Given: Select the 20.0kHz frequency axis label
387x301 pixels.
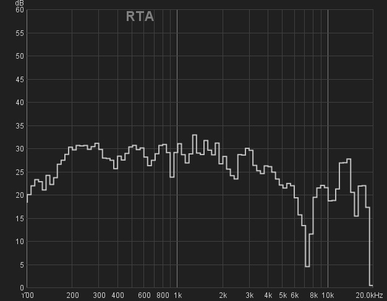Looking at the screenshot, I should tap(369, 295).
